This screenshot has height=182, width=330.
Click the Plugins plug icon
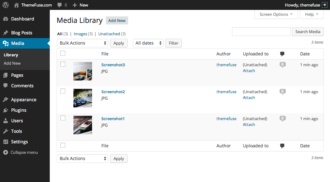(x=6, y=110)
